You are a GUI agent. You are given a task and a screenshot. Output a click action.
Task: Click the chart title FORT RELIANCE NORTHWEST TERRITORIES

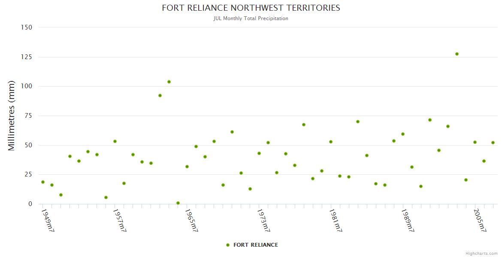(x=251, y=8)
